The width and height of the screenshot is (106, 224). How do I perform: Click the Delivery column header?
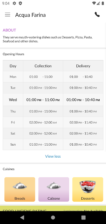tap(83, 66)
